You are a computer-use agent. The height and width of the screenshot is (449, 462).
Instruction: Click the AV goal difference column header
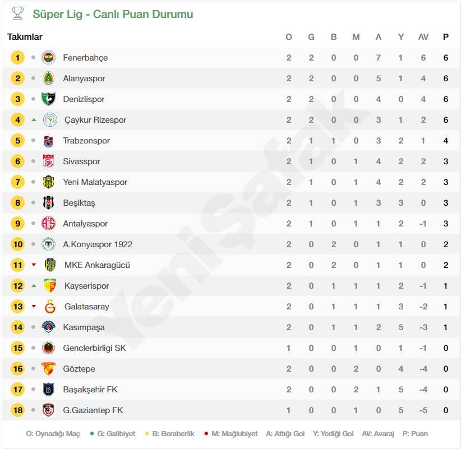[x=423, y=37]
